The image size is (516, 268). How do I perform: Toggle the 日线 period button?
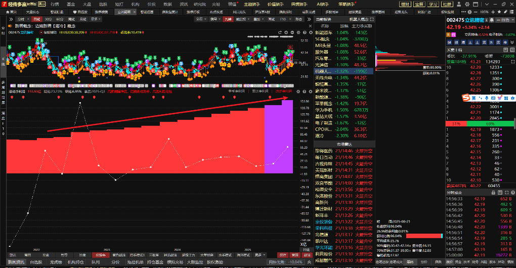click(37, 19)
